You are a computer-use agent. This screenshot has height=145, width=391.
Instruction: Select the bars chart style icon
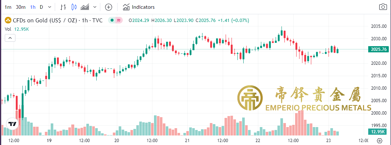click(x=64, y=7)
